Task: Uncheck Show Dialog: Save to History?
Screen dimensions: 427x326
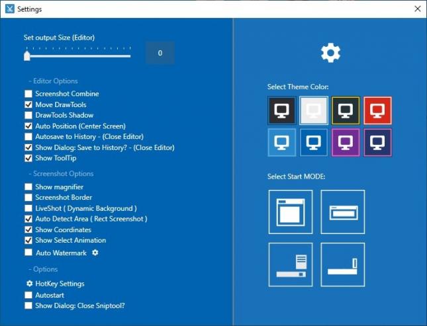Action: 28,147
